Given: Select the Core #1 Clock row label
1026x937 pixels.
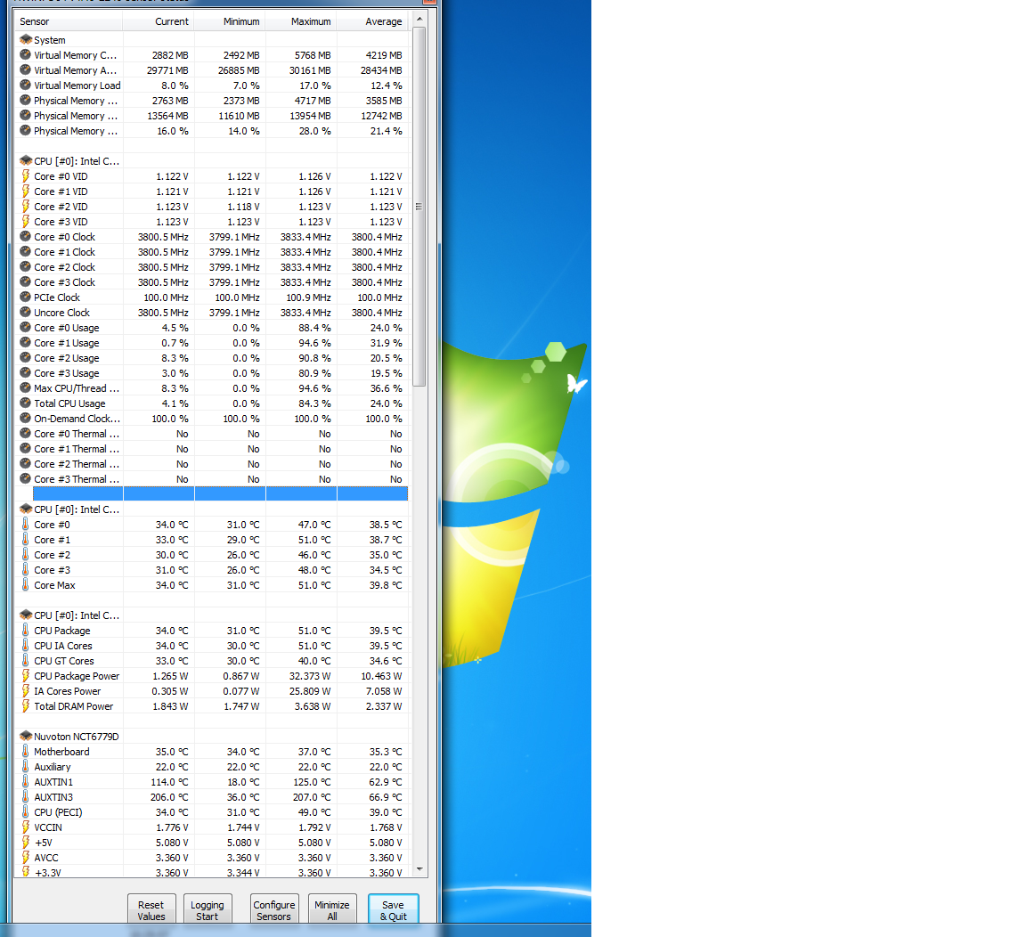Looking at the screenshot, I should [65, 252].
